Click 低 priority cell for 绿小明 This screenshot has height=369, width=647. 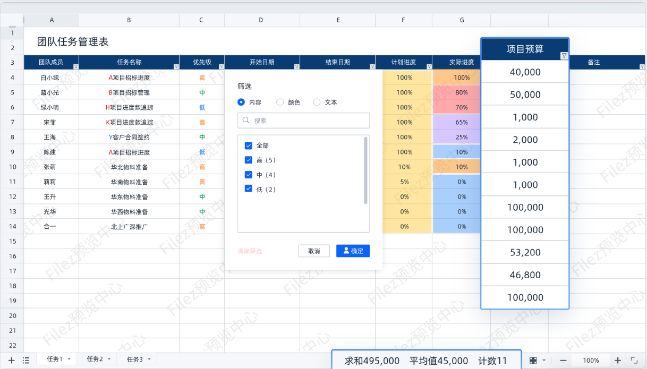202,107
